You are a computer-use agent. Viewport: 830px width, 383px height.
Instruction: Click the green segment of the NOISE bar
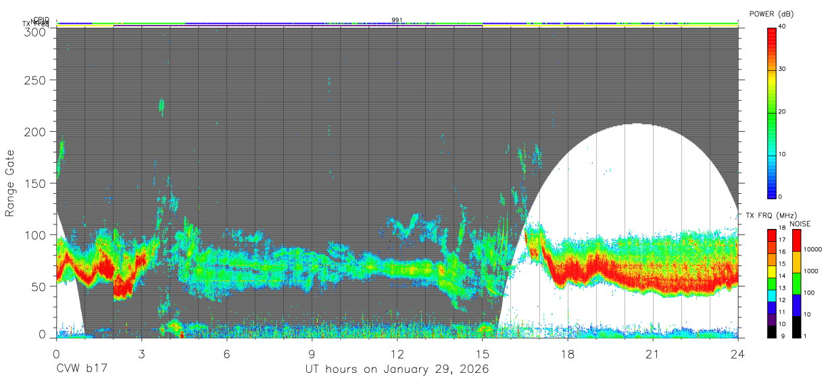click(796, 284)
